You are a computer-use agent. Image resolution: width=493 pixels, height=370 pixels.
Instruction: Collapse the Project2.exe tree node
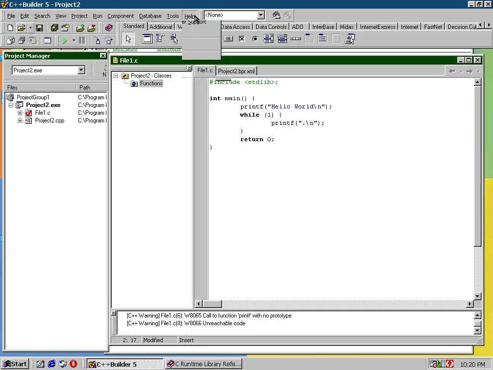(11, 105)
